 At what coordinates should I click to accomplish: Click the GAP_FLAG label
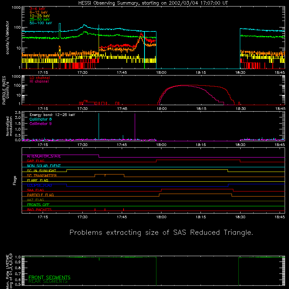(x=35, y=161)
